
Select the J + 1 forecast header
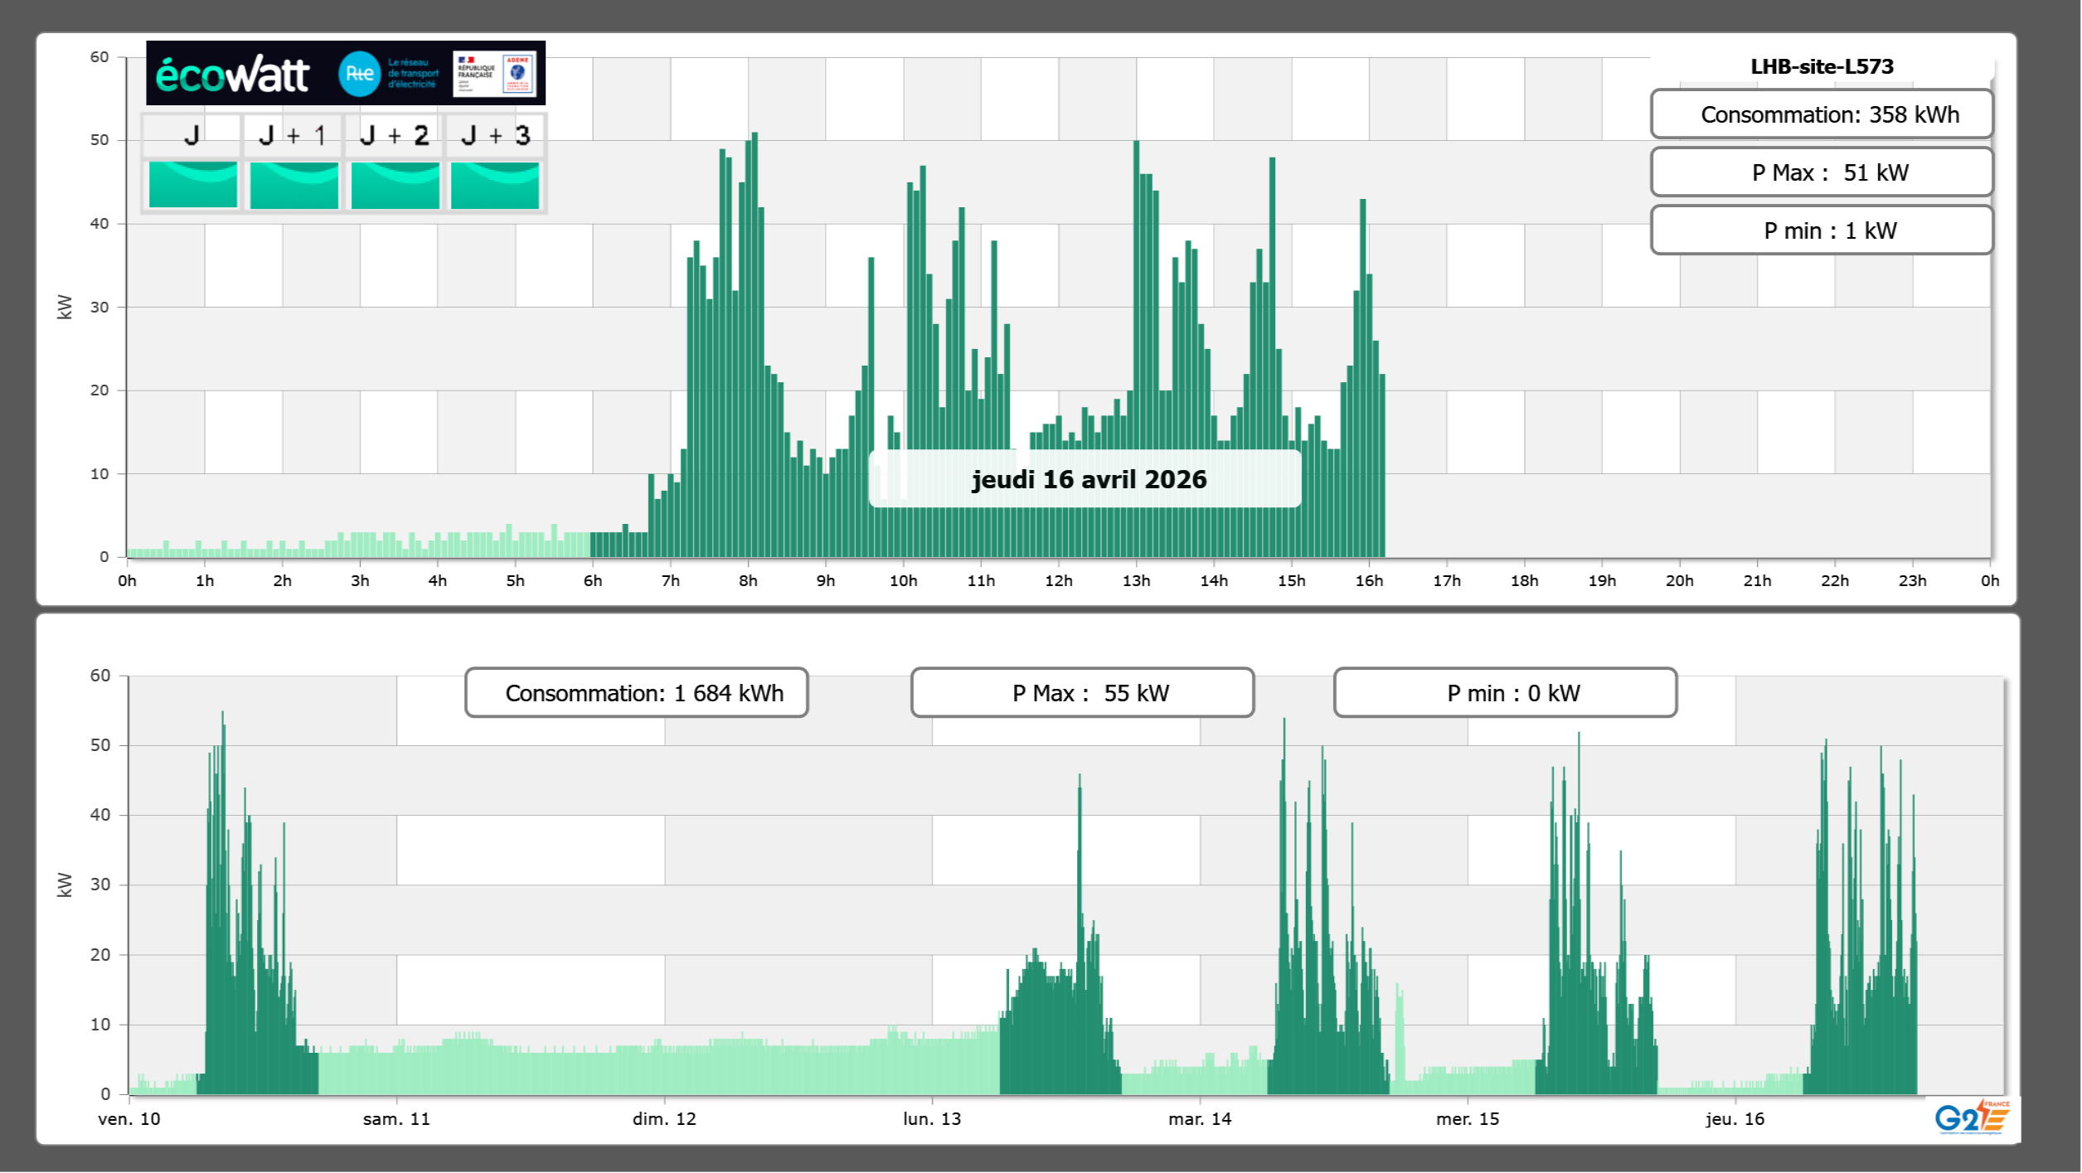pos(292,135)
